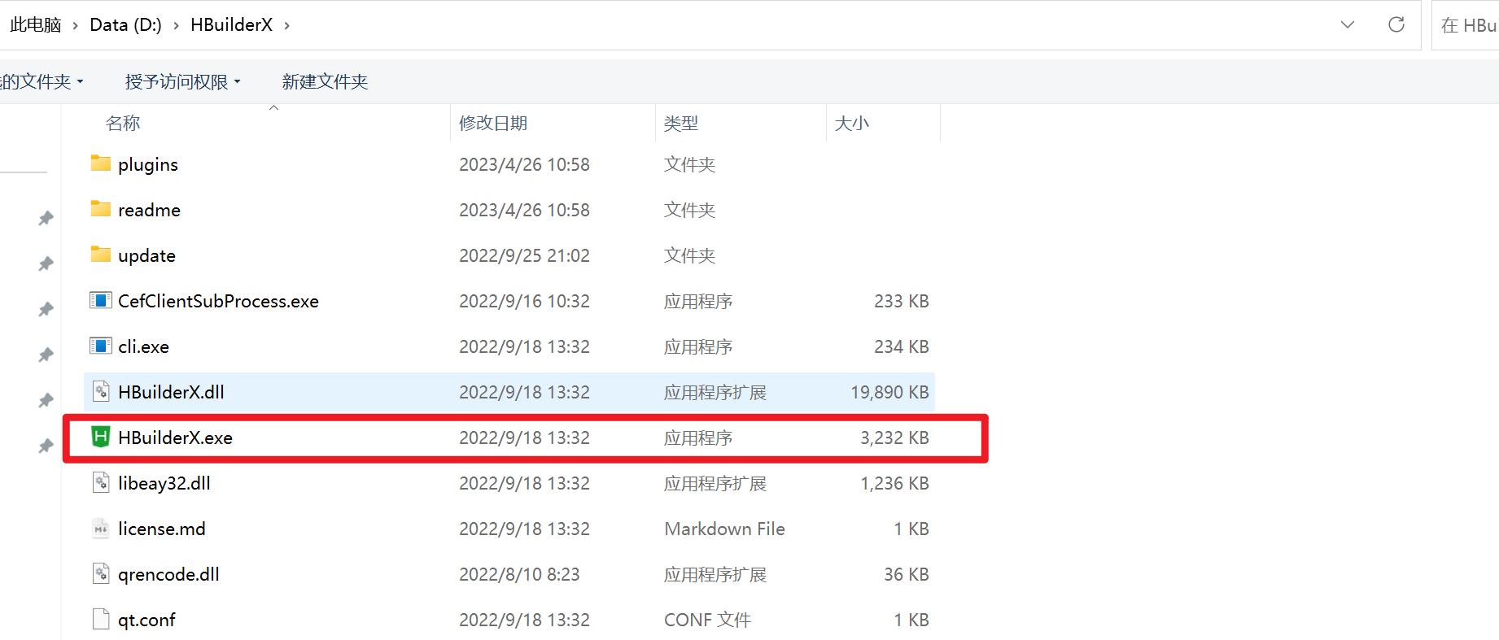1499x640 pixels.
Task: Select the update folder name
Action: point(146,255)
